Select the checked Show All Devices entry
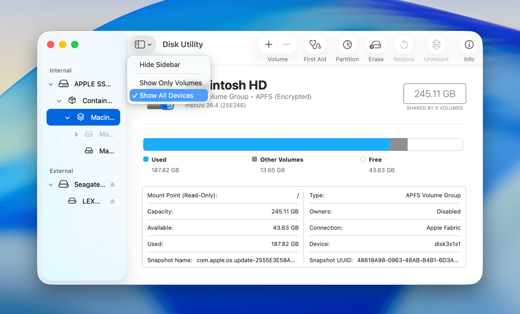The width and height of the screenshot is (520, 314). (x=169, y=96)
